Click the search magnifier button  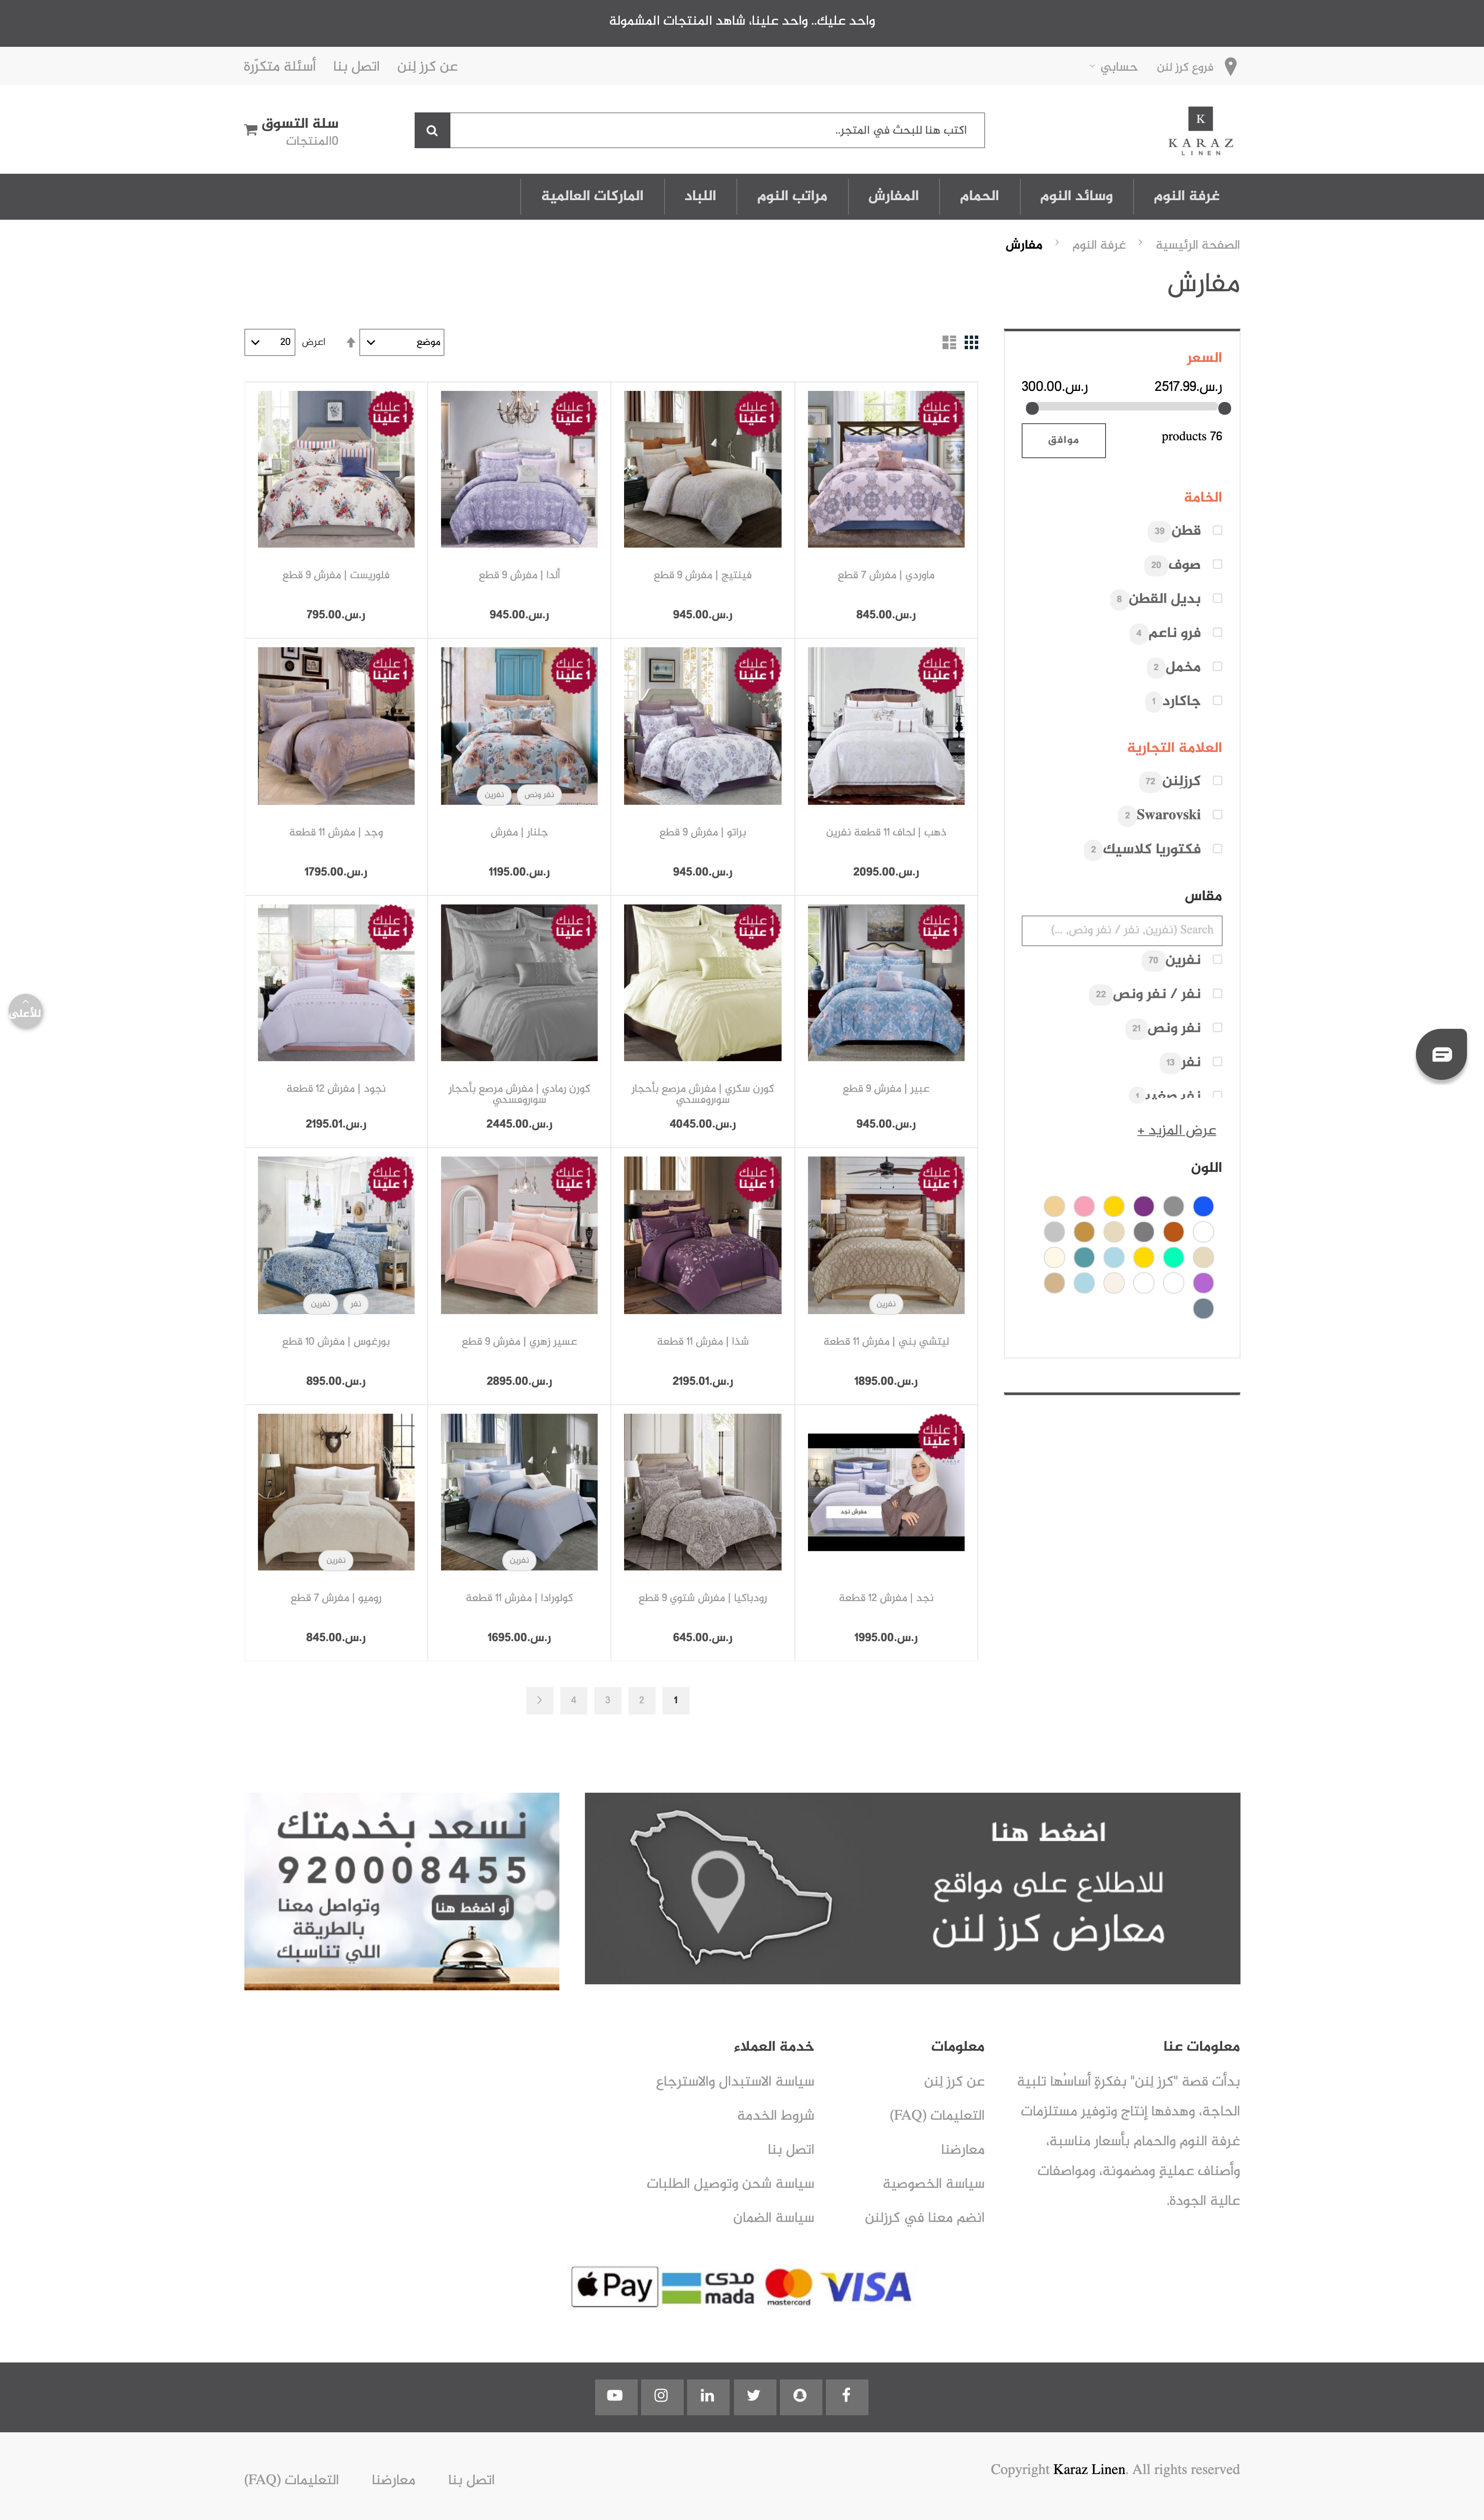click(432, 130)
